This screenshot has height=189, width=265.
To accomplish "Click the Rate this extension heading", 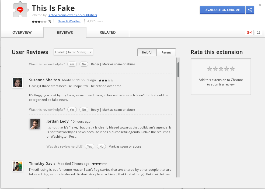I will pos(217,52).
